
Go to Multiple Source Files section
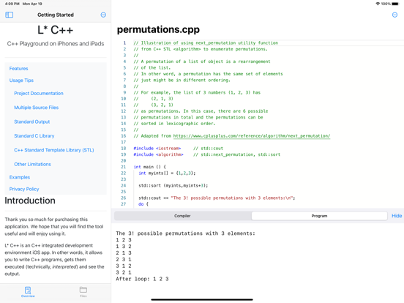point(37,108)
